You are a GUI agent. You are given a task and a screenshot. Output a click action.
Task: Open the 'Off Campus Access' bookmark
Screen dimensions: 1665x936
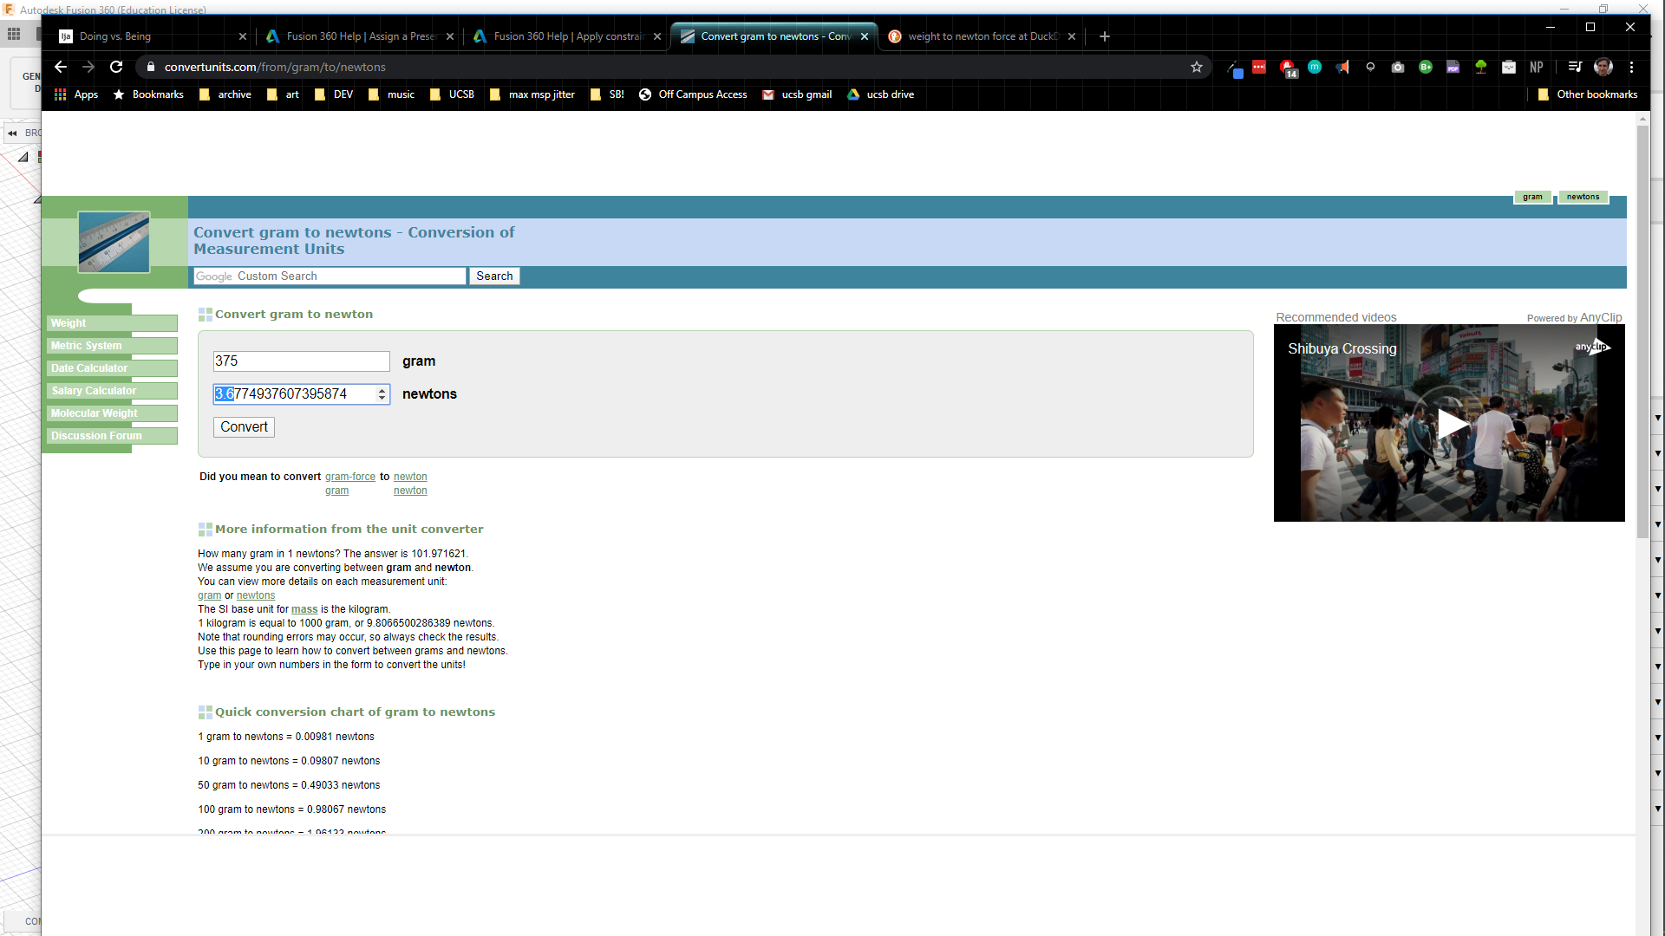[x=702, y=94]
